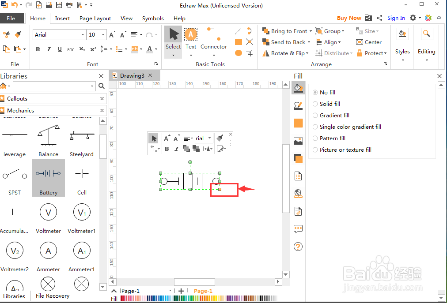The image size is (447, 303).
Task: Expand the Protect dropdown
Action: [x=386, y=53]
